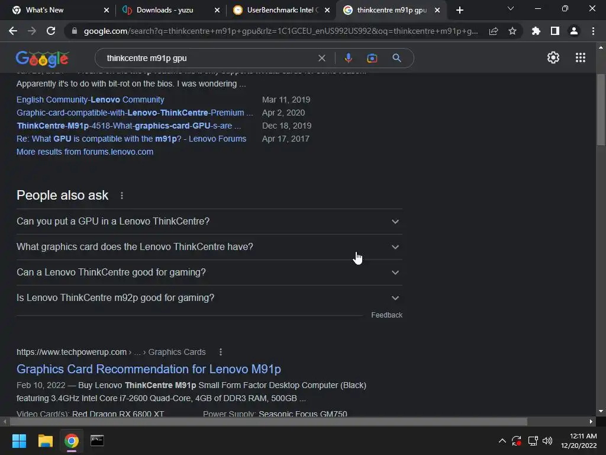Image resolution: width=606 pixels, height=455 pixels.
Task: Open Chrome's three-dot menu
Action: (x=593, y=31)
